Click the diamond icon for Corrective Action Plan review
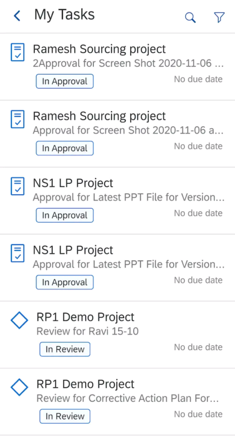Image resolution: width=235 pixels, height=437 pixels. click(x=19, y=387)
